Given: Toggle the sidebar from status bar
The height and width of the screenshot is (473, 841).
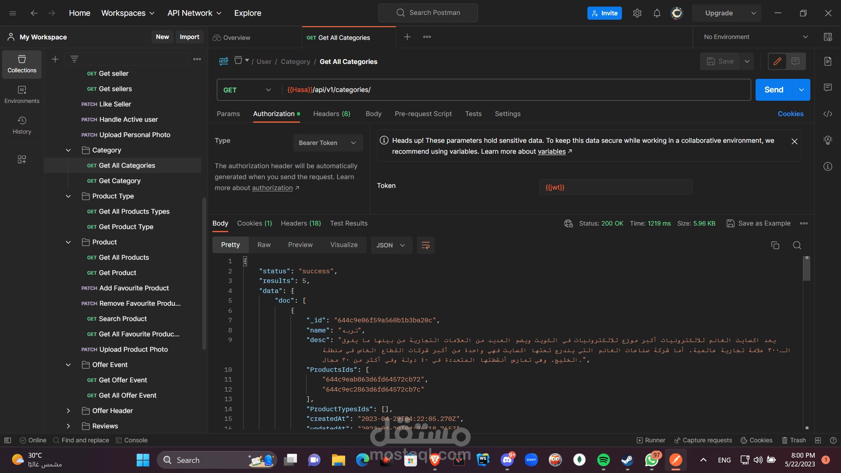Looking at the screenshot, I should tap(7, 440).
